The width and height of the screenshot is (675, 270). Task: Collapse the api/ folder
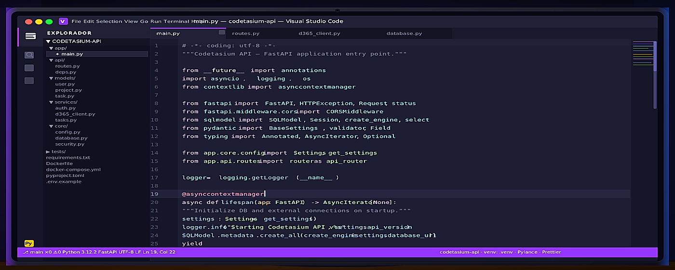pyautogui.click(x=52, y=60)
